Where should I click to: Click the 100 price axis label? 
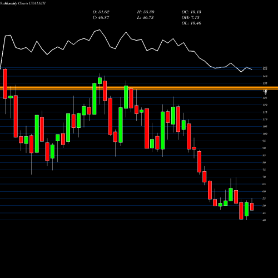265,133
